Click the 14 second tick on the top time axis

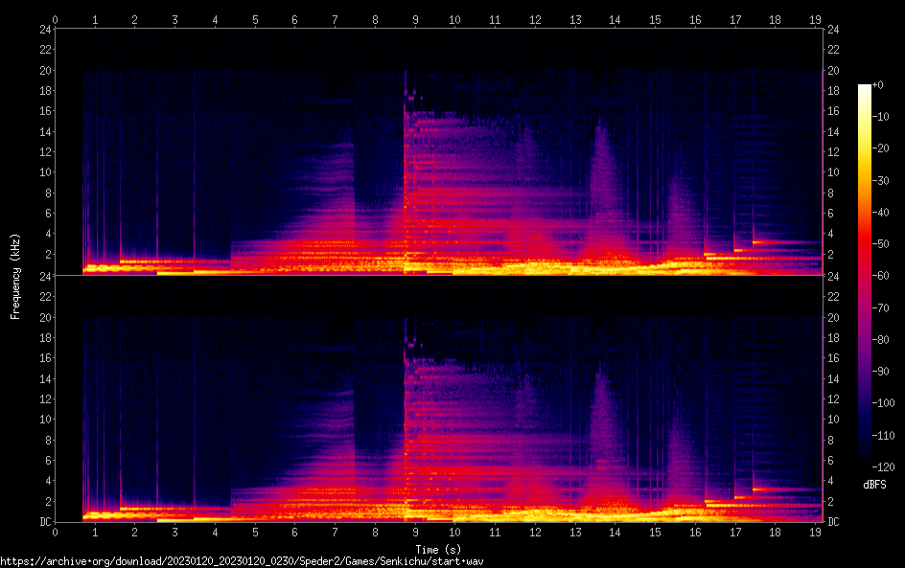point(615,19)
